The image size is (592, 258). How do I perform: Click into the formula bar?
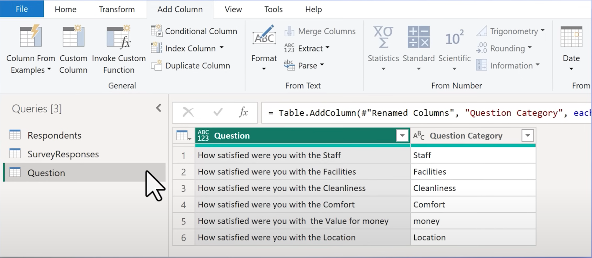pos(426,113)
